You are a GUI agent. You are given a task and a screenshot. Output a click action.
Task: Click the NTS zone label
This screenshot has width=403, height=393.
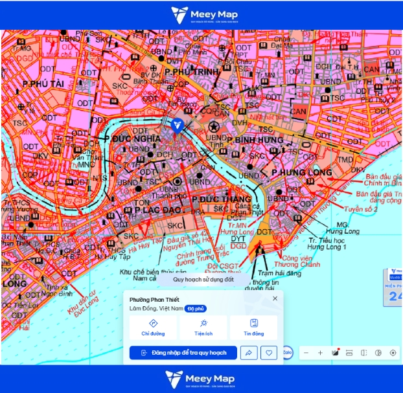point(100,178)
